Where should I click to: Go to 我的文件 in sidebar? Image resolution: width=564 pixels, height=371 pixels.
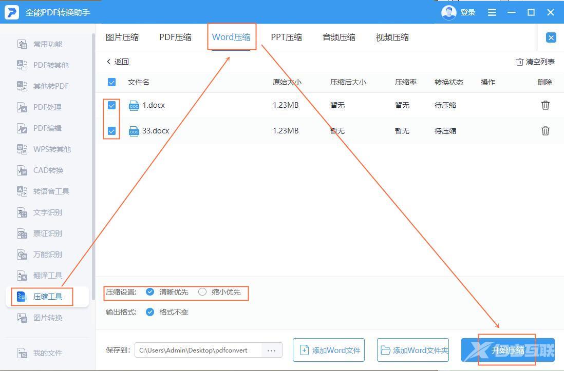(47, 353)
